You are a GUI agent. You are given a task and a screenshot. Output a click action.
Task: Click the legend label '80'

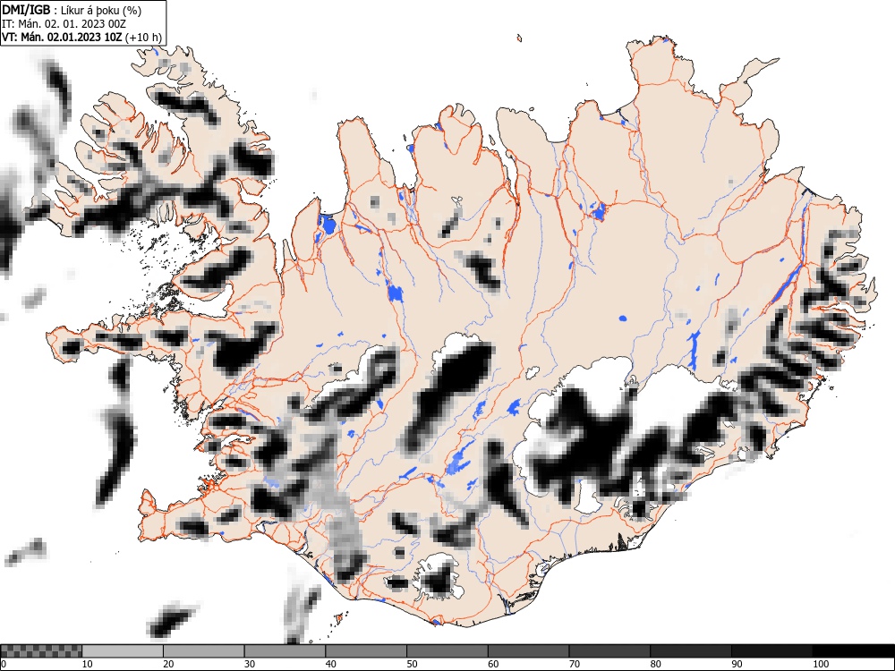point(655,664)
